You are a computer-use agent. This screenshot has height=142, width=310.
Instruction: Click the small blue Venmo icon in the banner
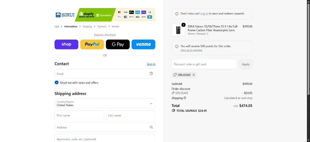150,17
